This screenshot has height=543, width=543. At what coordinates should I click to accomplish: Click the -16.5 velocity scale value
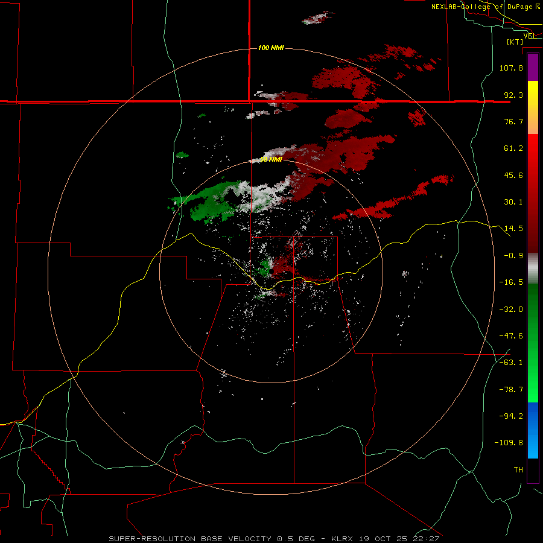click(511, 282)
